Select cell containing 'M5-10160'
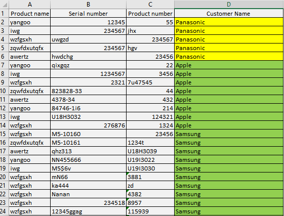The image size is (284, 216). 88,134
